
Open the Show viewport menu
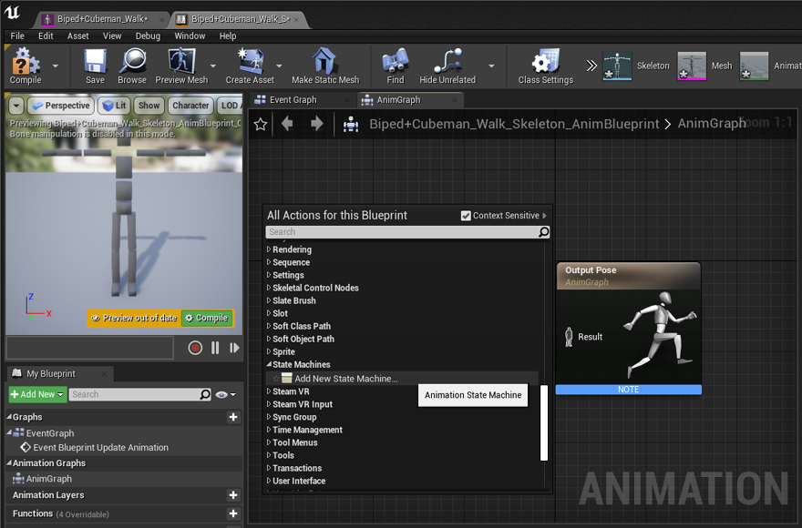[x=149, y=106]
